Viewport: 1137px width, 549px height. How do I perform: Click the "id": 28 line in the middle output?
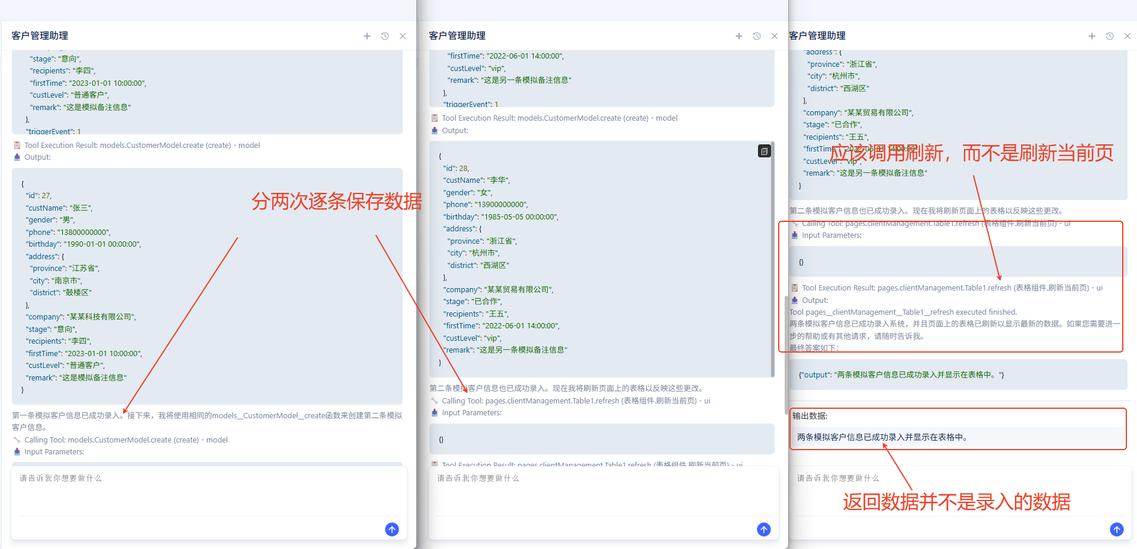456,168
